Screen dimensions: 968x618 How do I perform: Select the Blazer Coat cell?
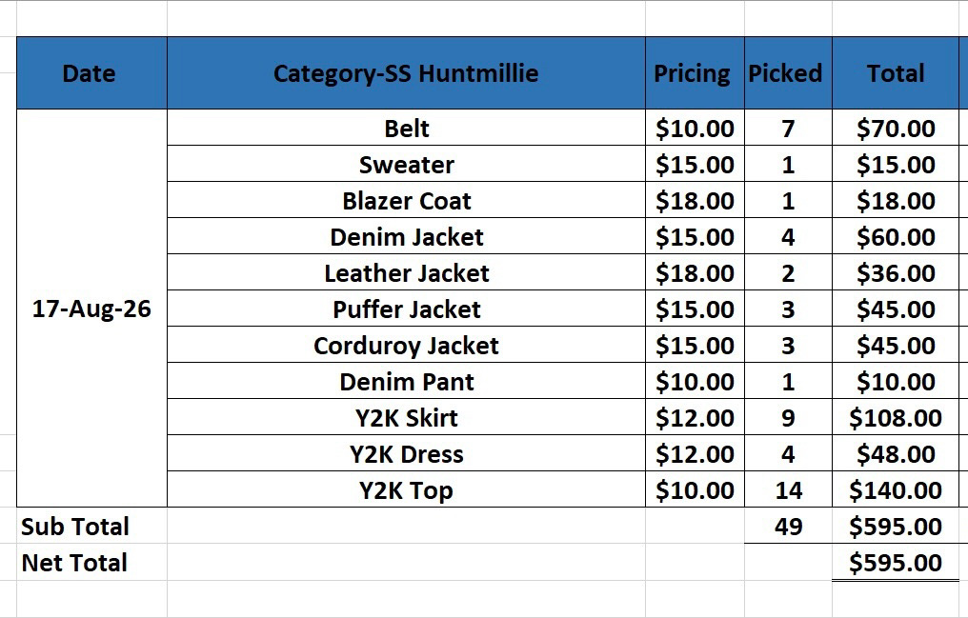(x=406, y=200)
